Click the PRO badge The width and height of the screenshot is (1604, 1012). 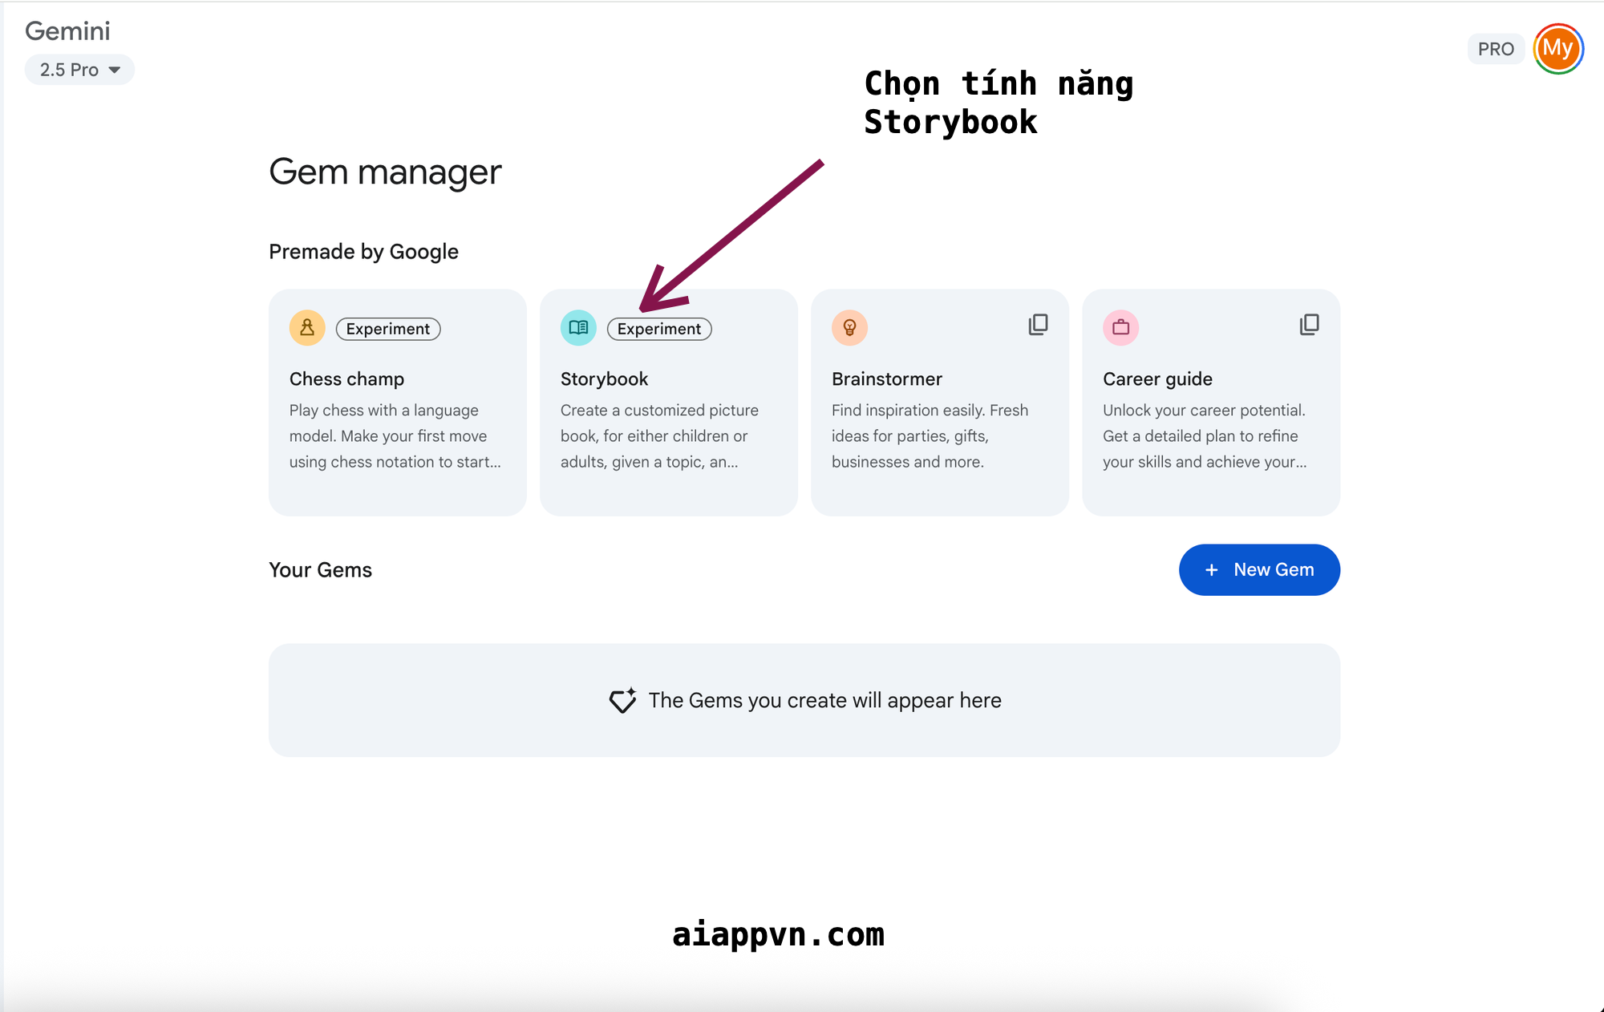(x=1496, y=49)
